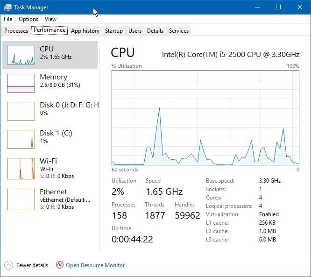311x277 pixels.
Task: Open the Options menu
Action: point(28,19)
